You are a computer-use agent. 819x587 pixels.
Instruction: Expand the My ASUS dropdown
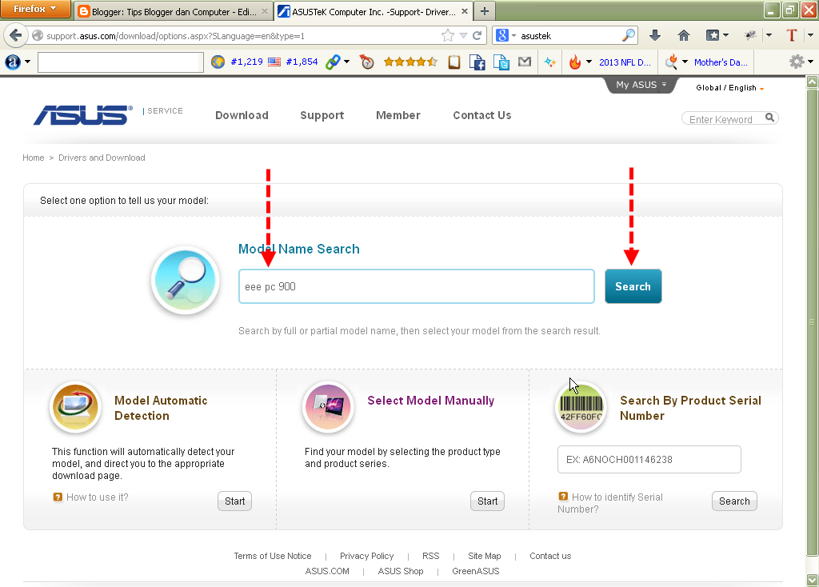click(x=641, y=85)
